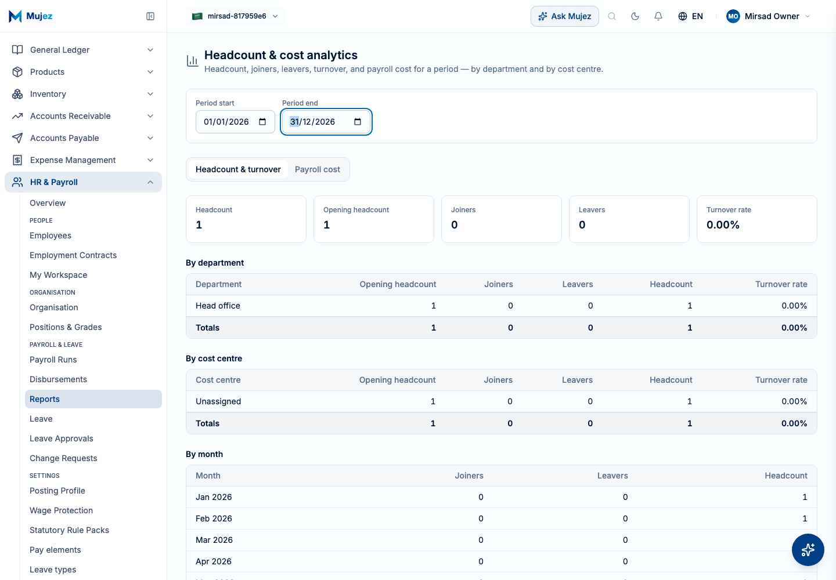Expand Accounts Receivable chevron
Image resolution: width=836 pixels, height=580 pixels.
pos(150,116)
